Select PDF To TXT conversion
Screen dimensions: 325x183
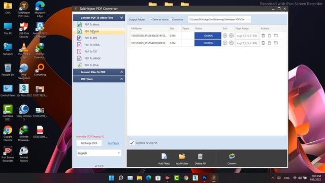(99, 52)
